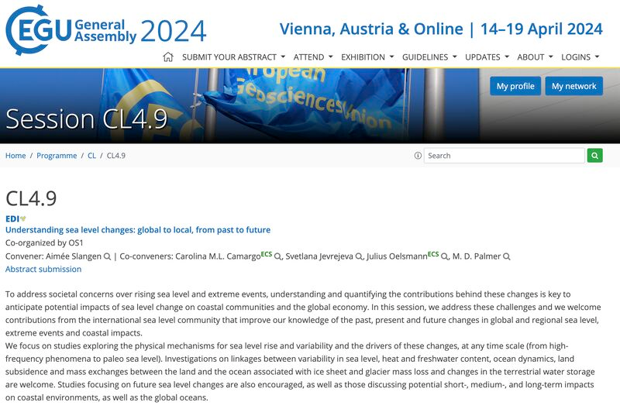Click ECS badge after Julius Oelsmann
This screenshot has width=620, height=409.
433,254
